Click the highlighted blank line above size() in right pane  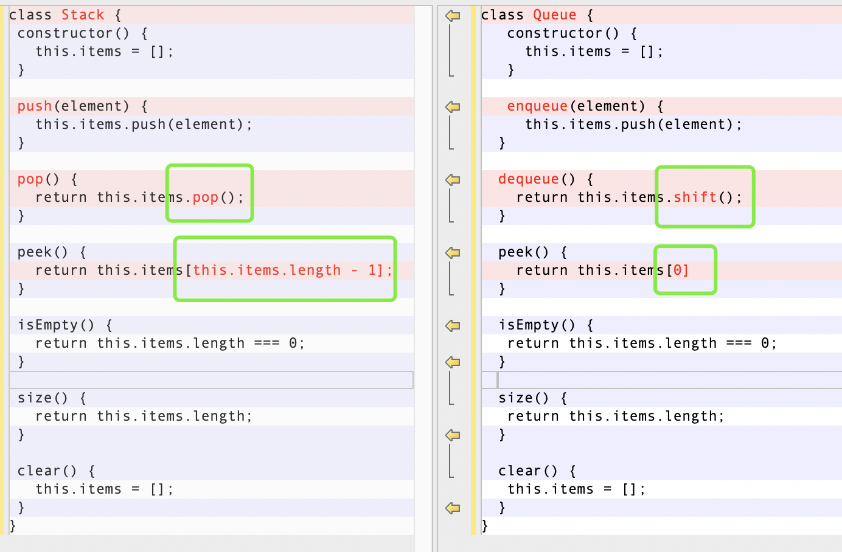click(x=661, y=380)
